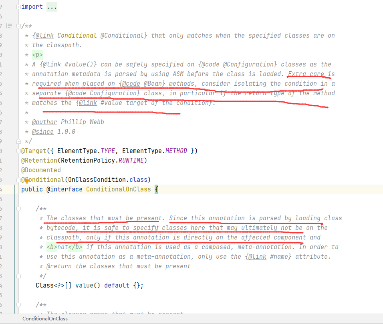Click the folded import ellipsis placeholder
Viewport: 383px width, 324px height.
(52, 7)
